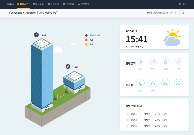Click the tall tower's lightning power icon

(36, 35)
